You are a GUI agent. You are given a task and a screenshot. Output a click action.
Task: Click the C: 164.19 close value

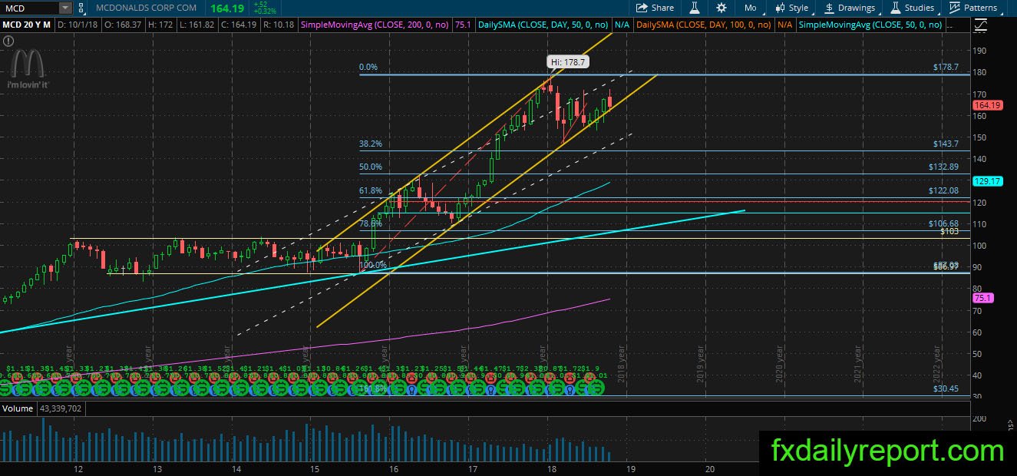click(239, 25)
